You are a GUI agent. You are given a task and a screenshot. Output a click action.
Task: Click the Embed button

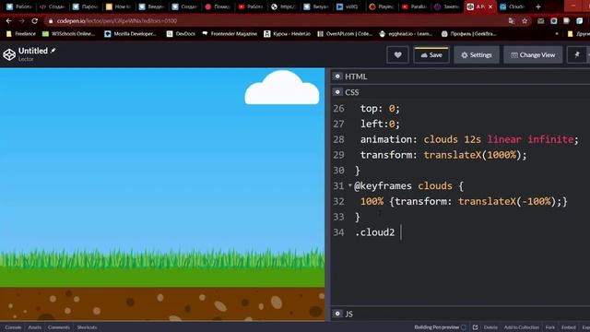tap(568, 327)
